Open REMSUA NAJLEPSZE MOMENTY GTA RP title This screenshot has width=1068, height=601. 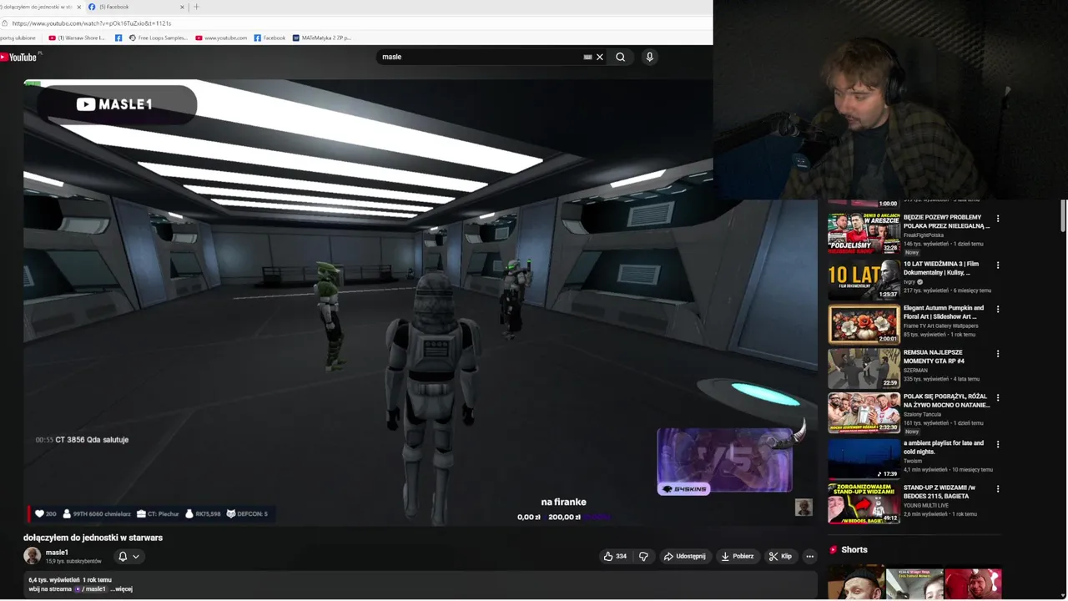coord(934,356)
